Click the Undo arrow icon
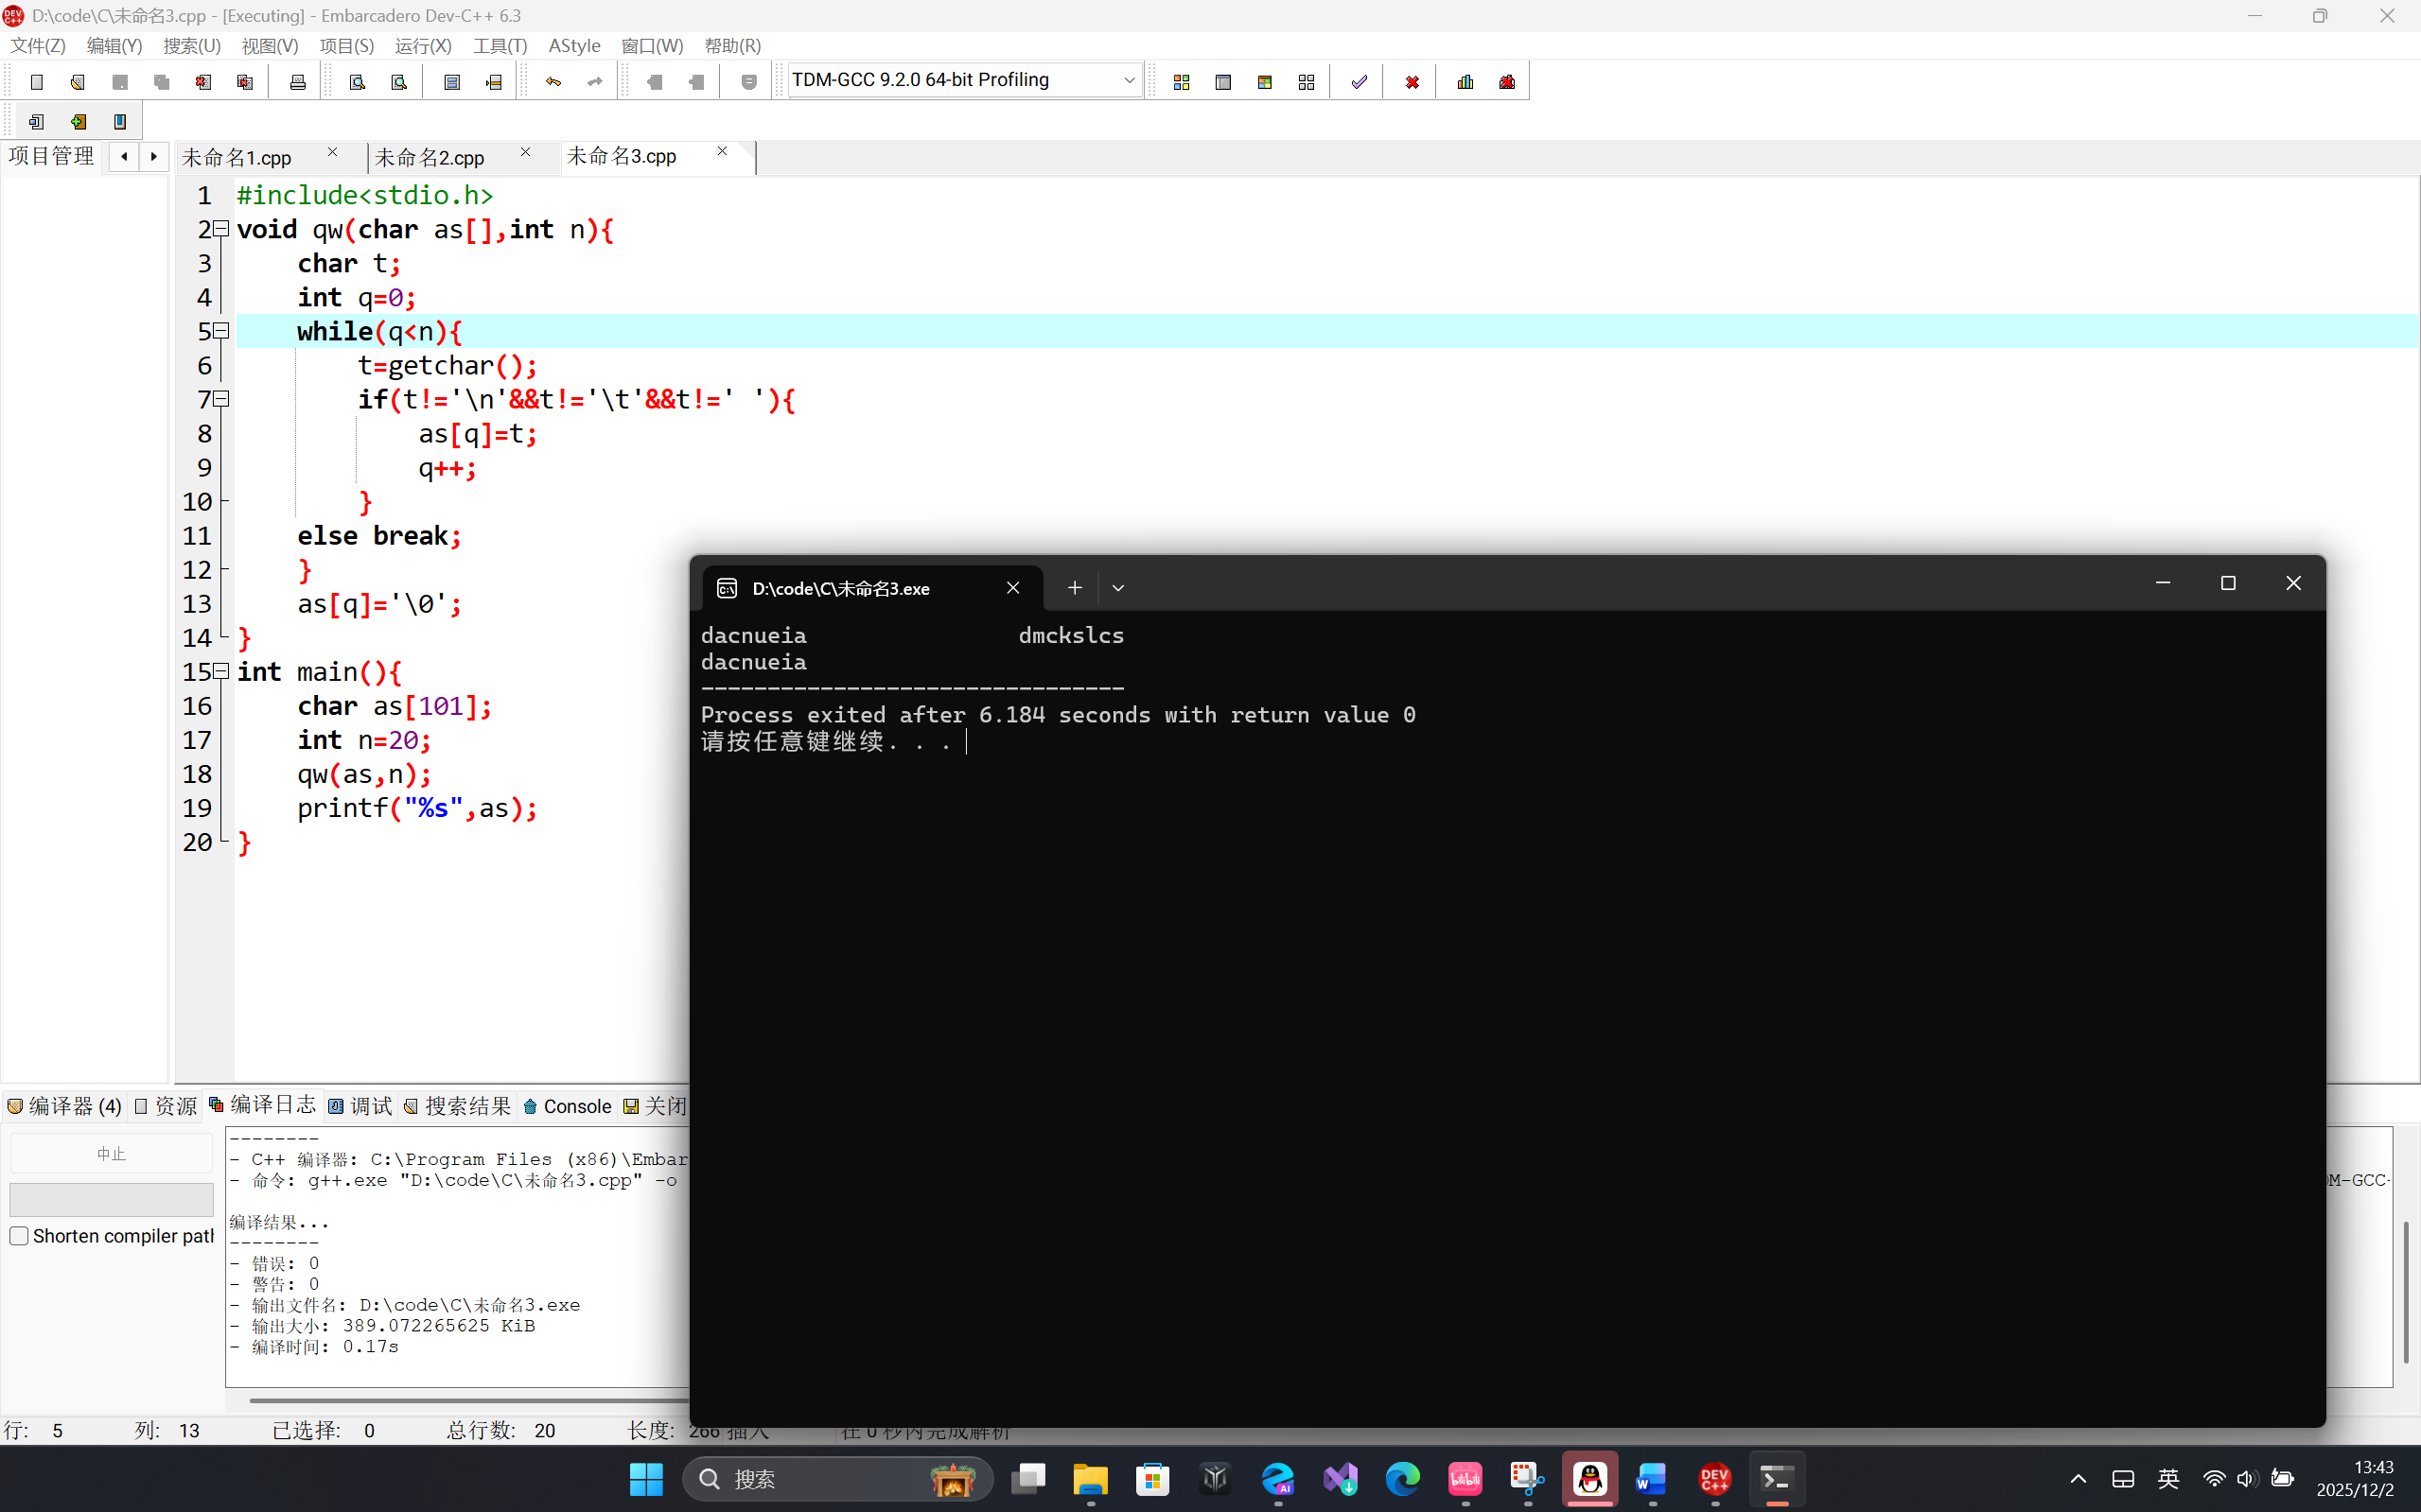 553,82
